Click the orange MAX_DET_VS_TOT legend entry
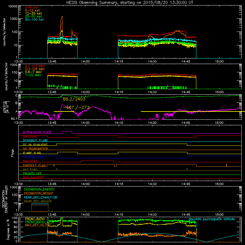Viewport: 245px width, 245px height. click(38, 225)
